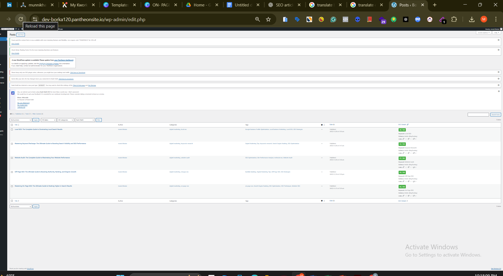Open the All dates dropdown
The height and width of the screenshot is (276, 503).
click(48, 120)
